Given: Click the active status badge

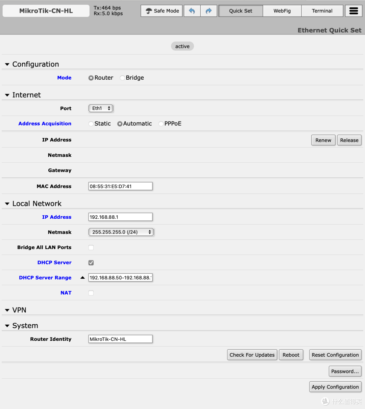Looking at the screenshot, I should (x=182, y=46).
